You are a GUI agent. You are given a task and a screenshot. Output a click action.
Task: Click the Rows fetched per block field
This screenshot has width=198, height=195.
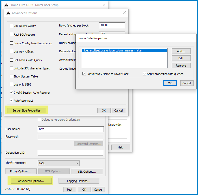click(112, 25)
